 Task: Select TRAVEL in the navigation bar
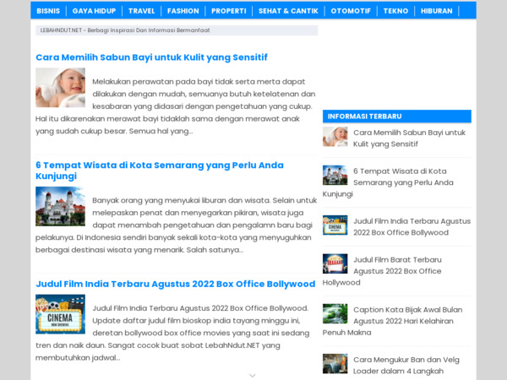click(141, 11)
